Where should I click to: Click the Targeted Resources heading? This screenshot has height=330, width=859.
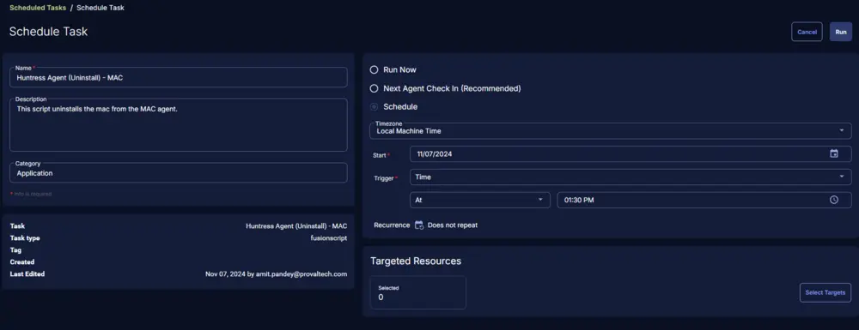click(416, 261)
